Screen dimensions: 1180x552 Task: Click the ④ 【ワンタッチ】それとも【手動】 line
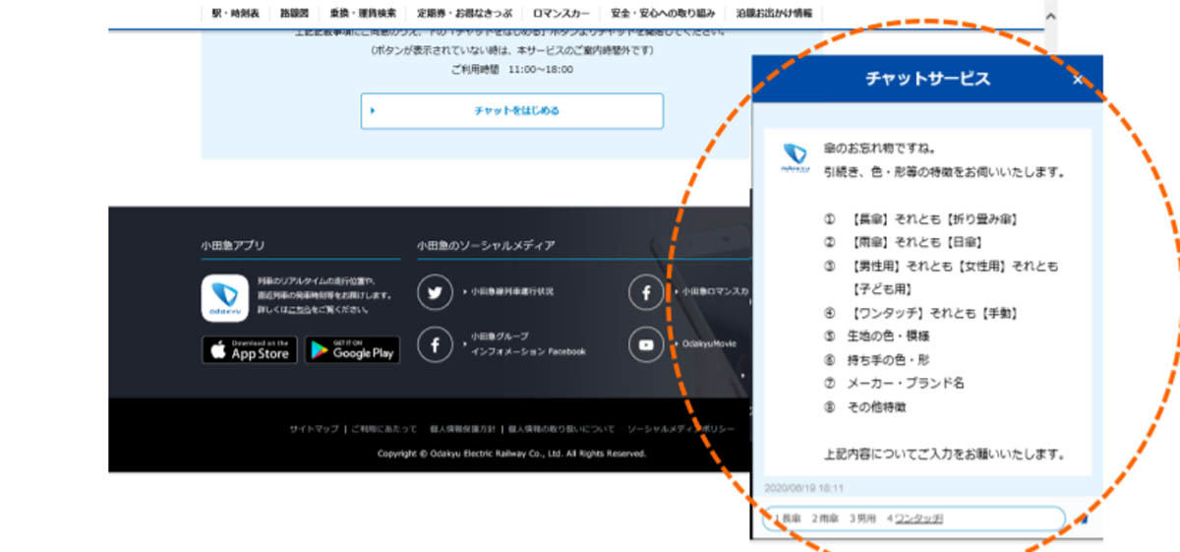pos(920,313)
